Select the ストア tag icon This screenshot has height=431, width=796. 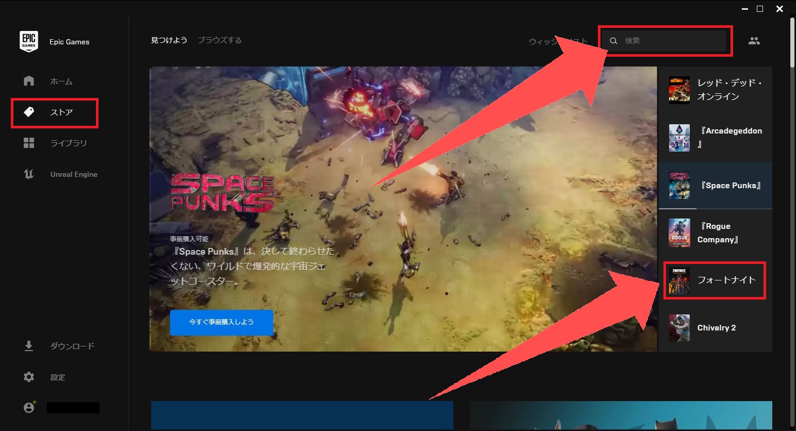point(29,112)
